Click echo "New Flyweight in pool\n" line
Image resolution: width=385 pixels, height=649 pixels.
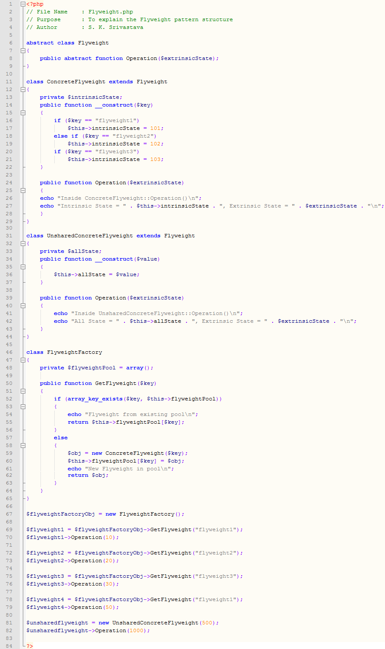click(x=121, y=469)
